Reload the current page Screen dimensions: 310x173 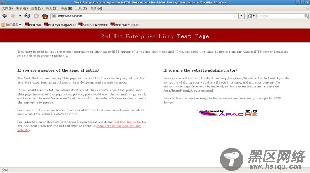(27, 16)
